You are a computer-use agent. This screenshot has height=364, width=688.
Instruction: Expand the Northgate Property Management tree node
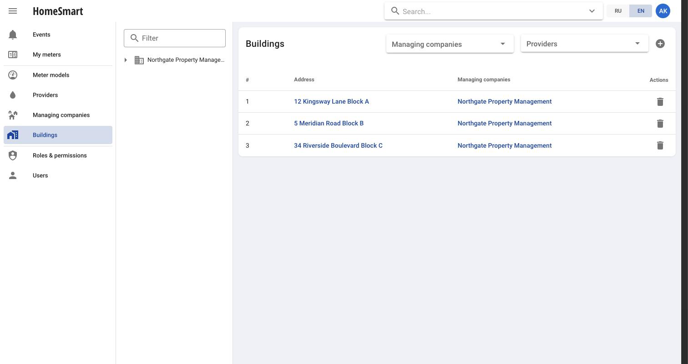point(126,60)
